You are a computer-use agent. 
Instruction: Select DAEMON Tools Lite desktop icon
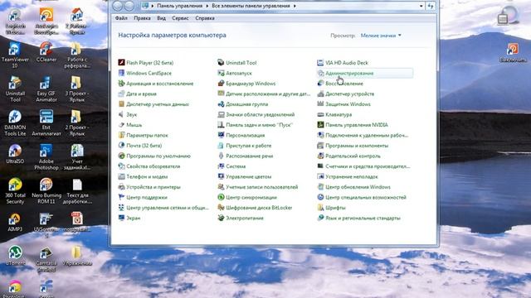click(15, 123)
